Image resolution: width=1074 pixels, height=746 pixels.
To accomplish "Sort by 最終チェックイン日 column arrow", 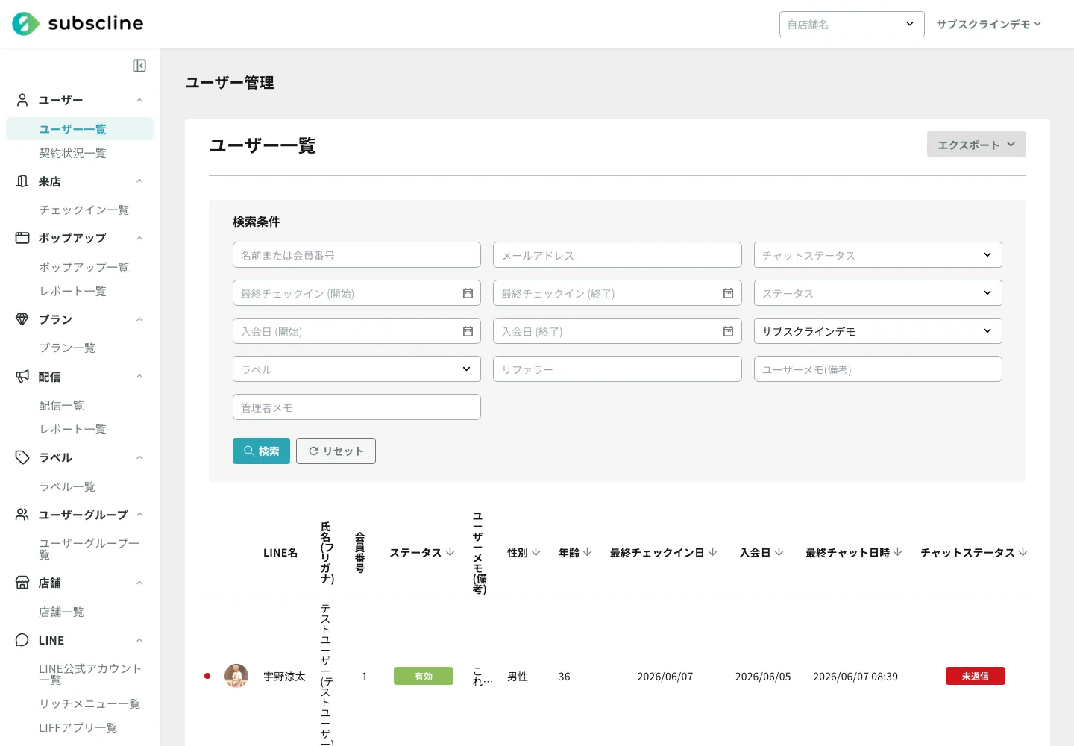I will tap(712, 552).
